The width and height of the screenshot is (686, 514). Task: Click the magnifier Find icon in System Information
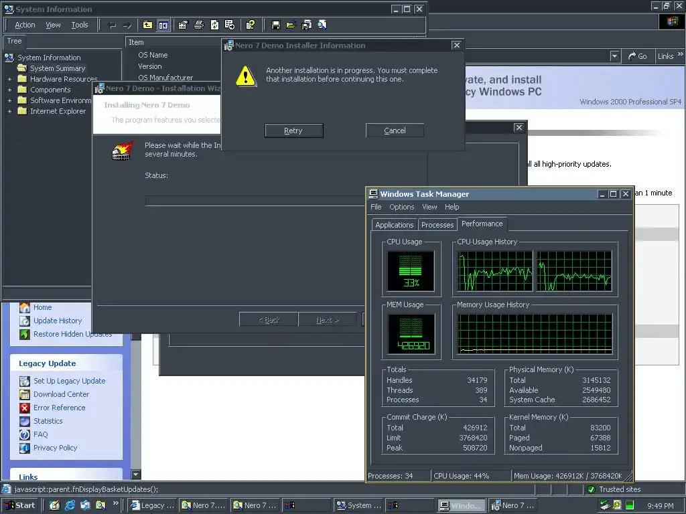(322, 25)
